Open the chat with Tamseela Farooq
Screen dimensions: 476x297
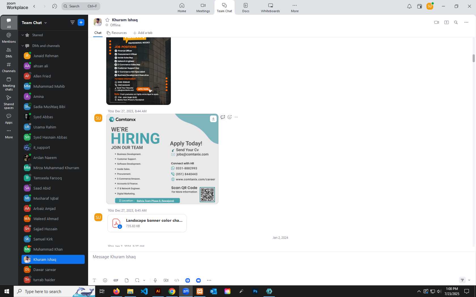[53, 178]
